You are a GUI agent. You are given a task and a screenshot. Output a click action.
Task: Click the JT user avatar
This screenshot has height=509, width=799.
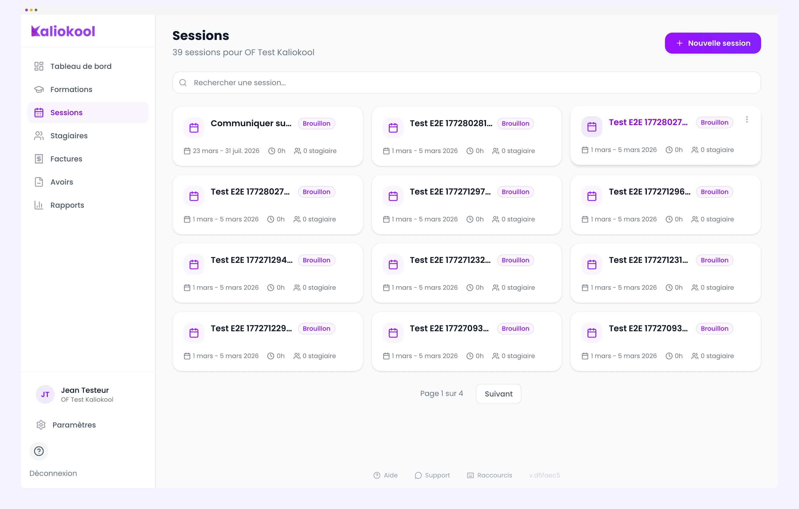coord(45,394)
